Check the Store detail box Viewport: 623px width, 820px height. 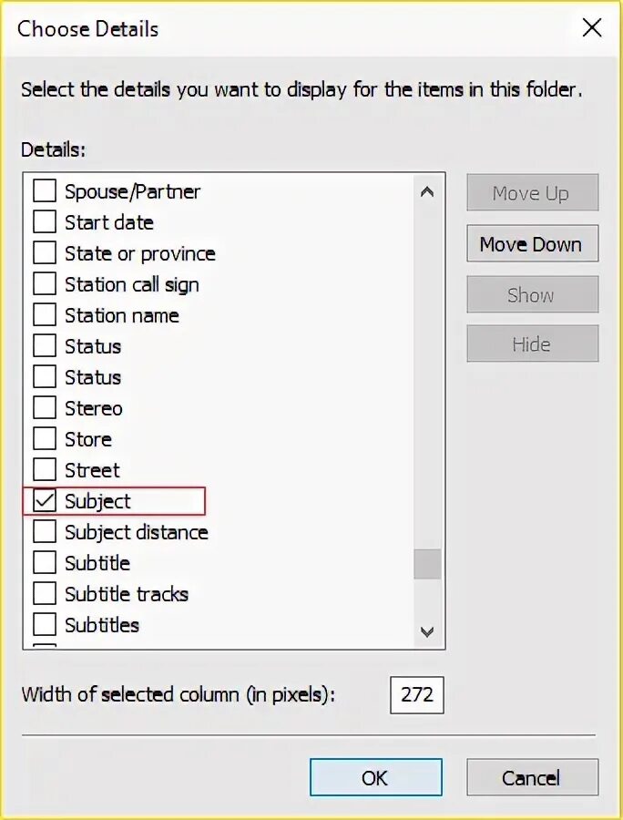tap(45, 439)
